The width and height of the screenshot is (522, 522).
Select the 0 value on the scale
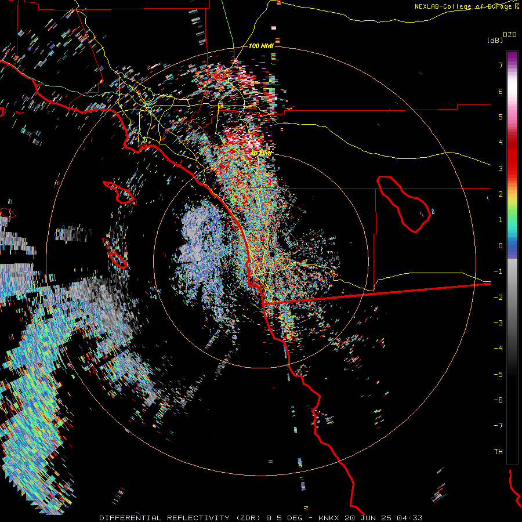point(501,246)
